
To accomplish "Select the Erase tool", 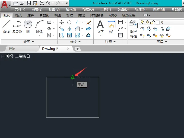I will click(88, 22).
